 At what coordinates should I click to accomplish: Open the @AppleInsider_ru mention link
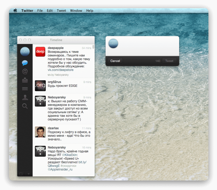[60, 169]
